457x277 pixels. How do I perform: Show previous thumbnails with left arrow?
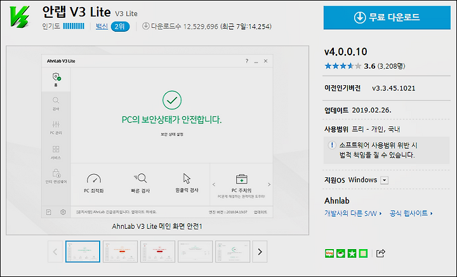[x=55, y=252]
